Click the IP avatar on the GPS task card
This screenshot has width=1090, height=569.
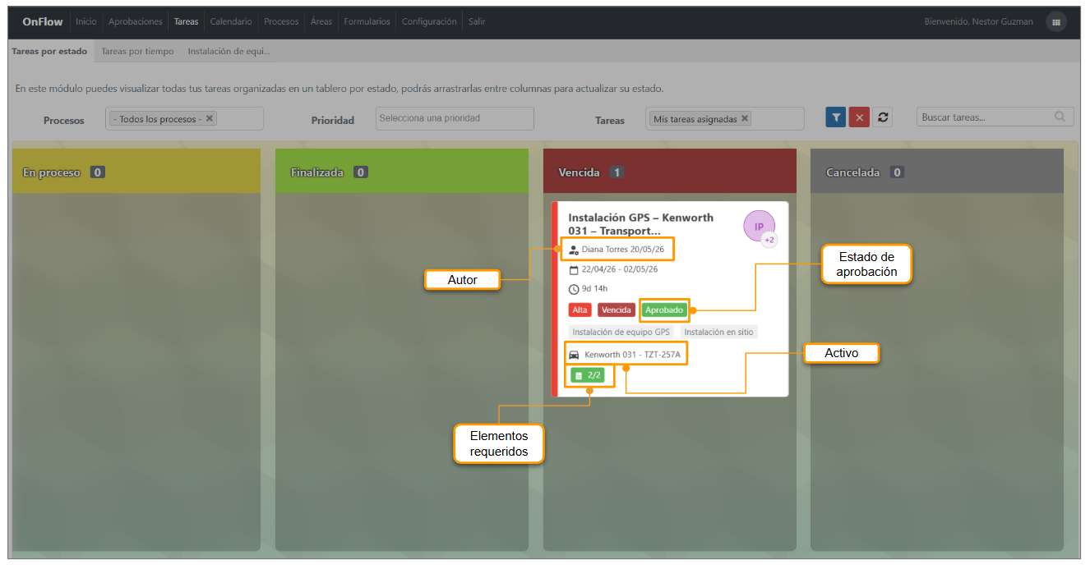point(759,226)
